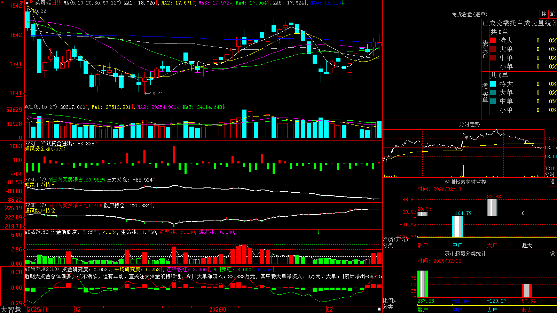Viewport: 557px width, 313px height.
Task: Click 超赢资金流(万元) label
Action: pos(45,149)
